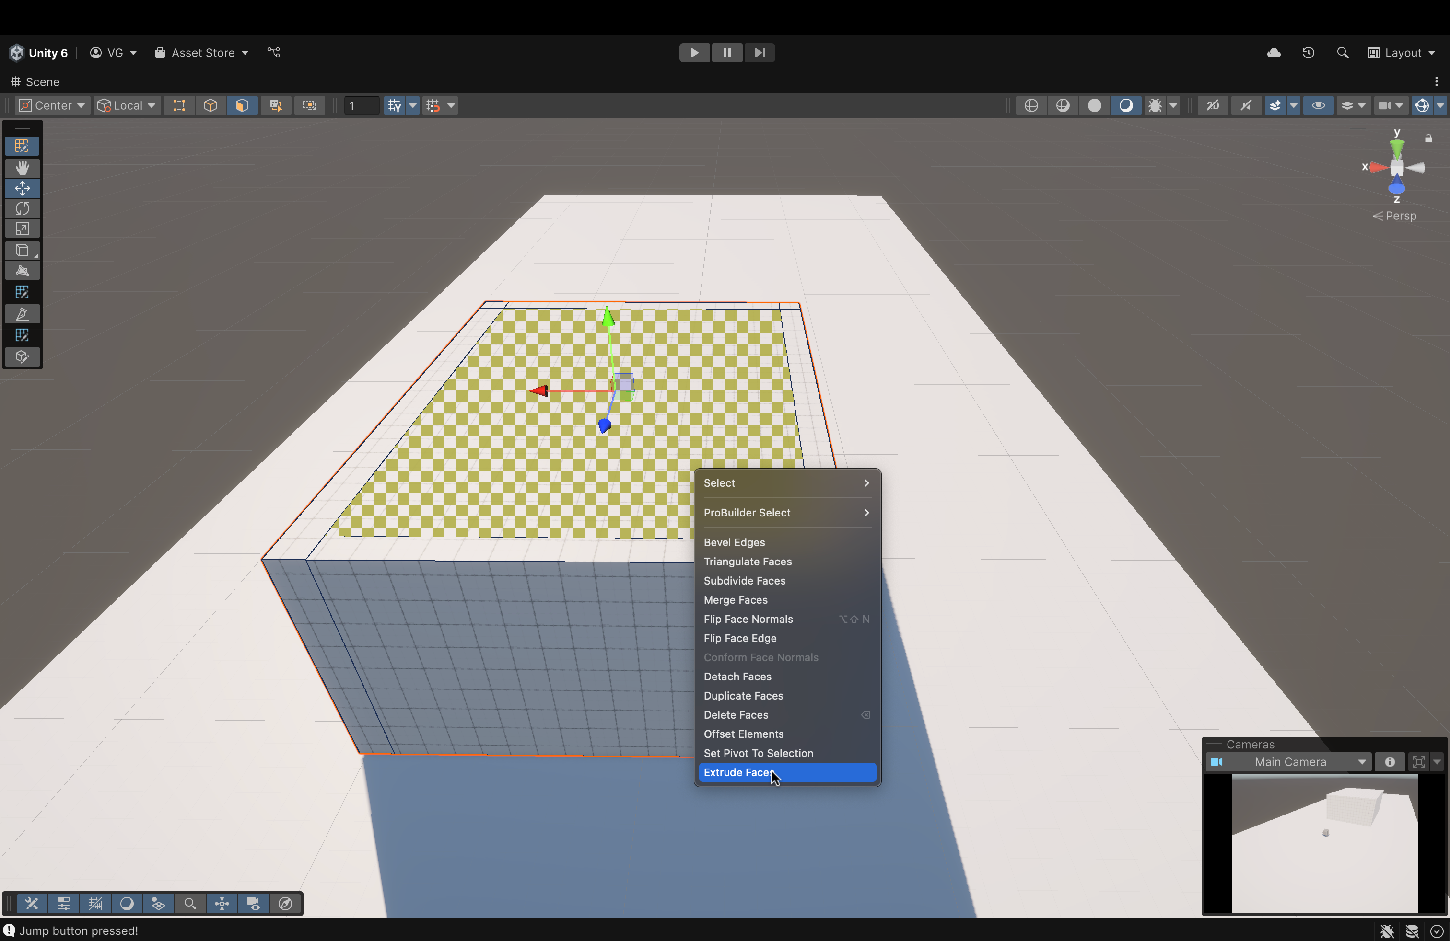
Task: Expand the grid axis dropdown arrow
Action: (x=413, y=105)
